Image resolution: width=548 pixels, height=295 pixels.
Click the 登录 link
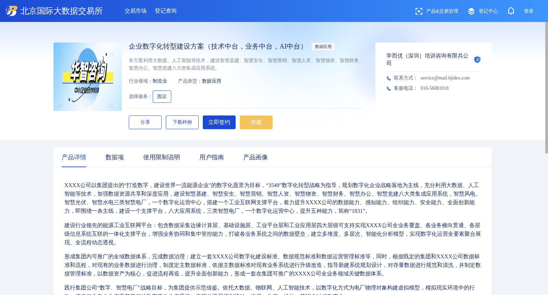click(529, 11)
